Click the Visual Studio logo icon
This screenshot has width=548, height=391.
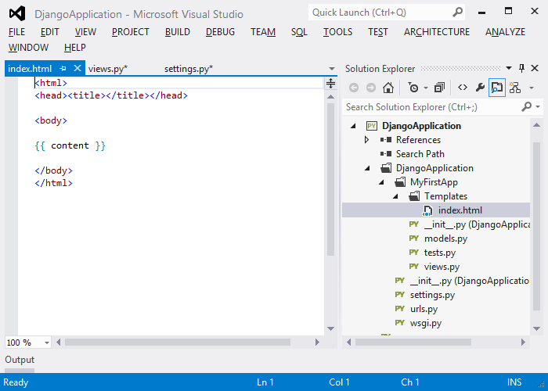point(17,13)
